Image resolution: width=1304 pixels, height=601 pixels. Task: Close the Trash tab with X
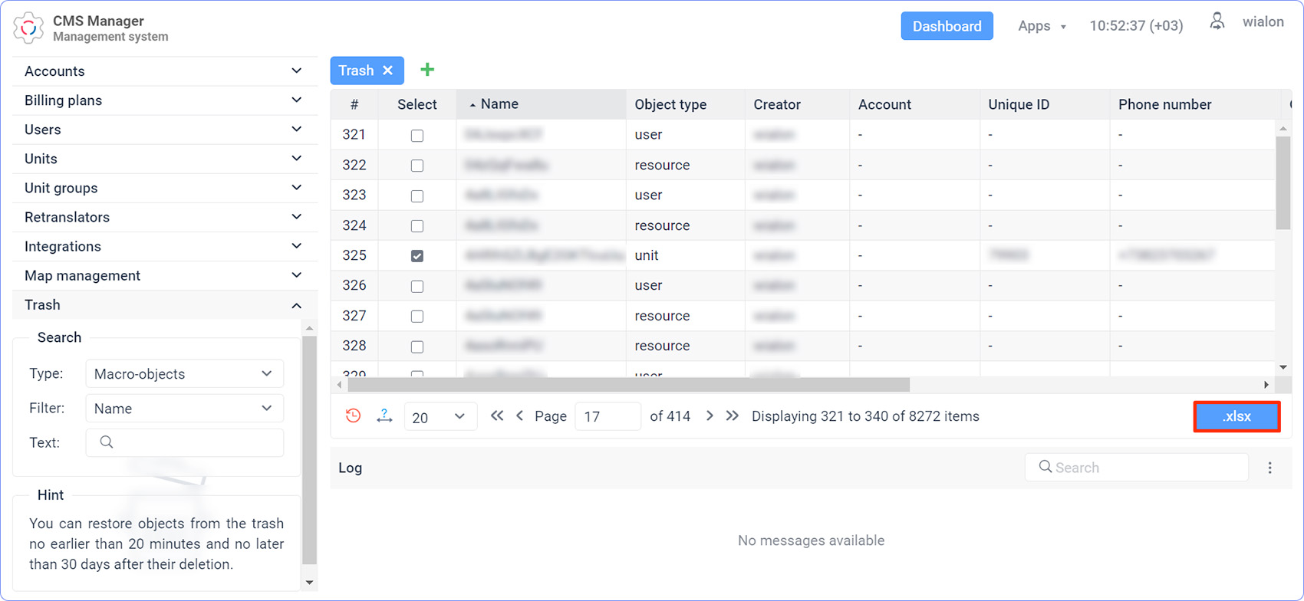(388, 71)
